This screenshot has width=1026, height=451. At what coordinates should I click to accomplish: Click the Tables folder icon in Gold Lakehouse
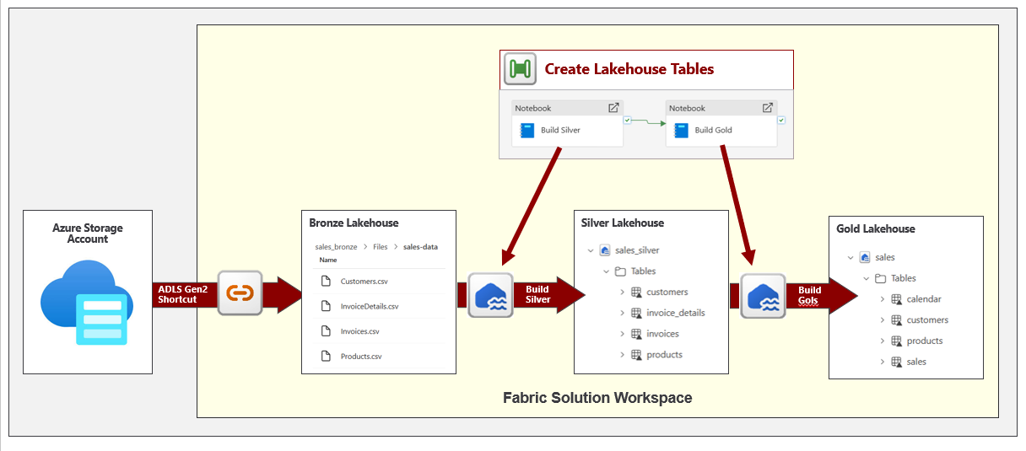click(880, 278)
